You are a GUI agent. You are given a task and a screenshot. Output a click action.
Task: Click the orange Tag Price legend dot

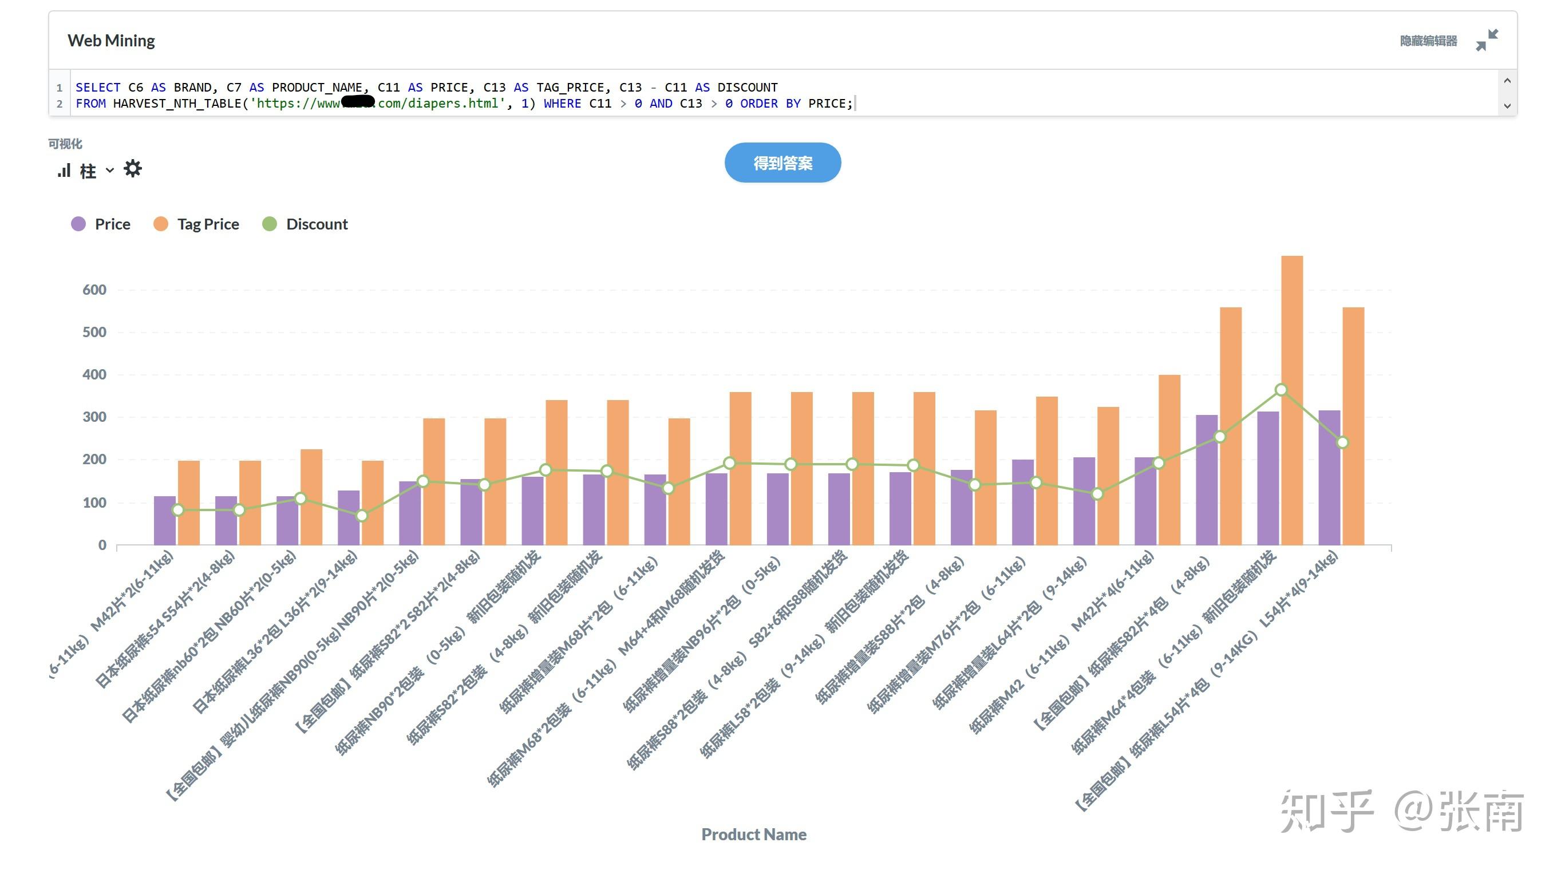tap(161, 224)
